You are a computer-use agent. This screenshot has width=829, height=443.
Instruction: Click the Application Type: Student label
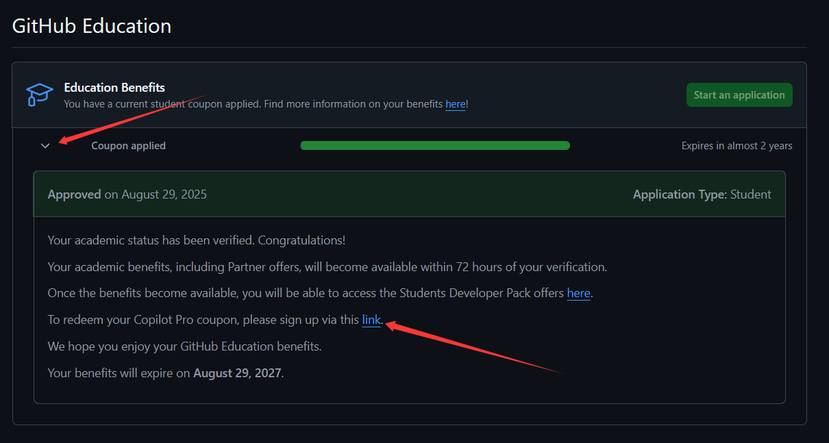point(702,194)
